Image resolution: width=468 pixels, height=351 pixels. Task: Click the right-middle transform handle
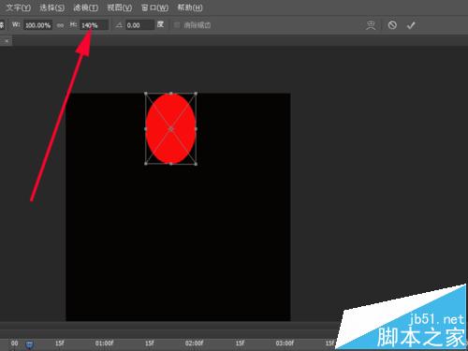196,128
